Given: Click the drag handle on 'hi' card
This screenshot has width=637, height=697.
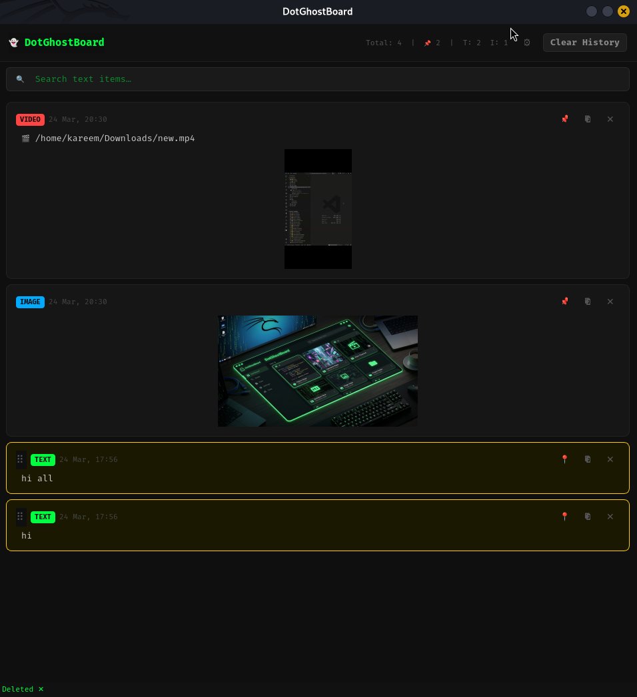Looking at the screenshot, I should pos(21,516).
